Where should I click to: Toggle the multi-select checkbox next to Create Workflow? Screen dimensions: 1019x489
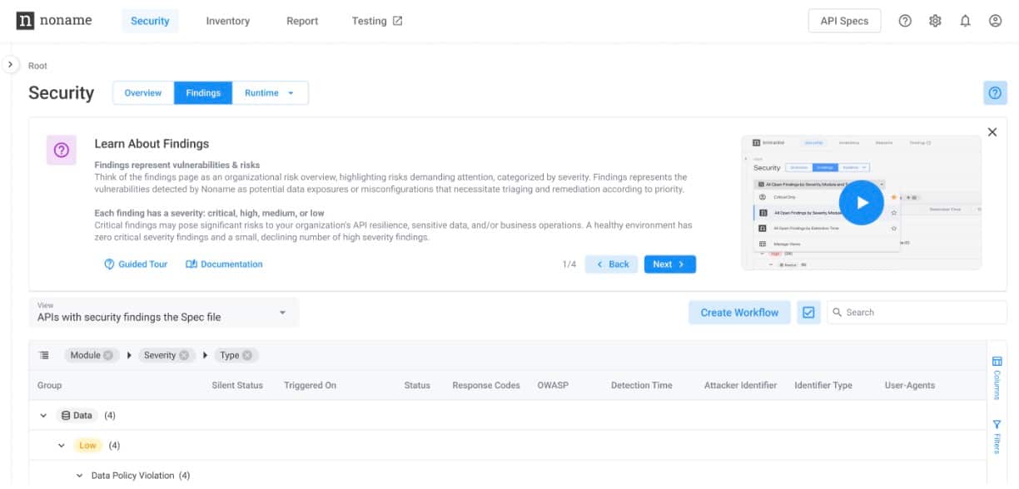808,313
